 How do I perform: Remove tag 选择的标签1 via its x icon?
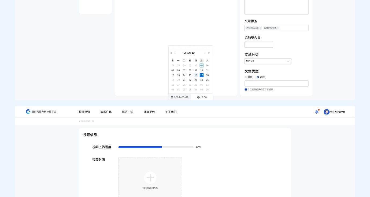tap(260, 28)
